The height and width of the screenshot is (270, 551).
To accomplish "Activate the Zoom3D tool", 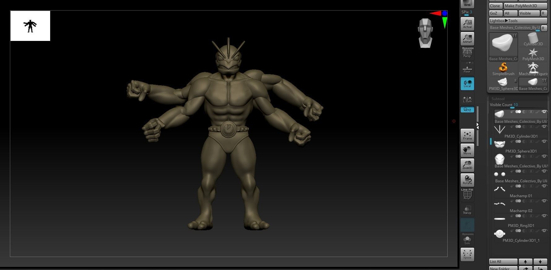I will coord(467,165).
